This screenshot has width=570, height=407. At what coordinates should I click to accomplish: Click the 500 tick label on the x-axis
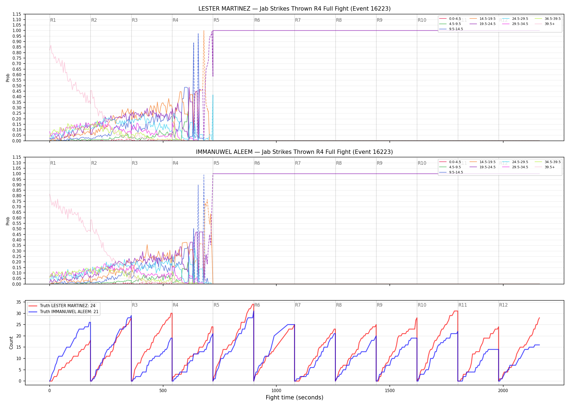pos(163,390)
